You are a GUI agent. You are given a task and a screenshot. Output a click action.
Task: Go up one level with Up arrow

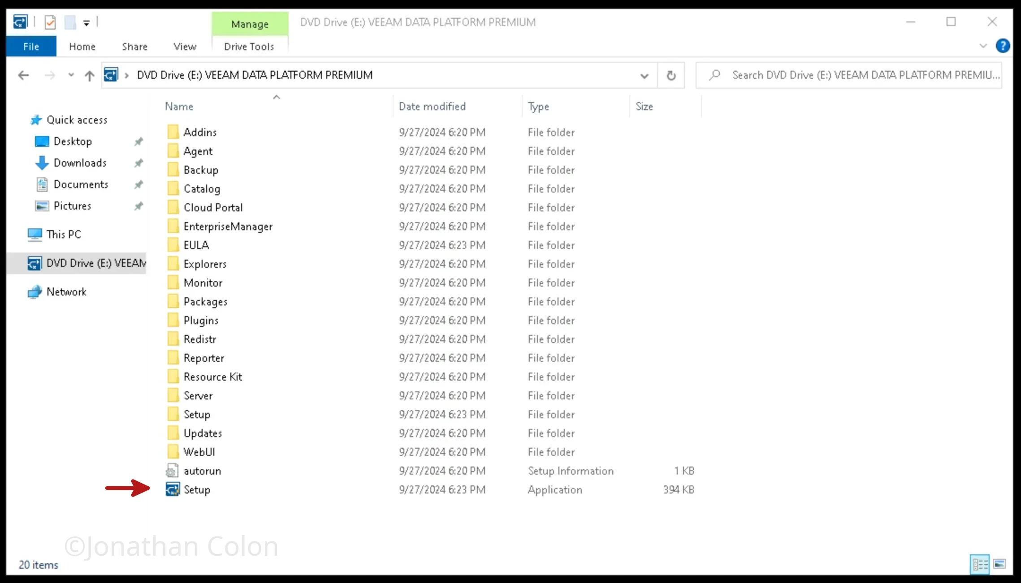[90, 75]
